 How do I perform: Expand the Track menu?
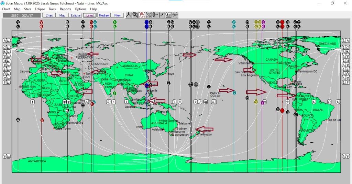tap(52, 9)
